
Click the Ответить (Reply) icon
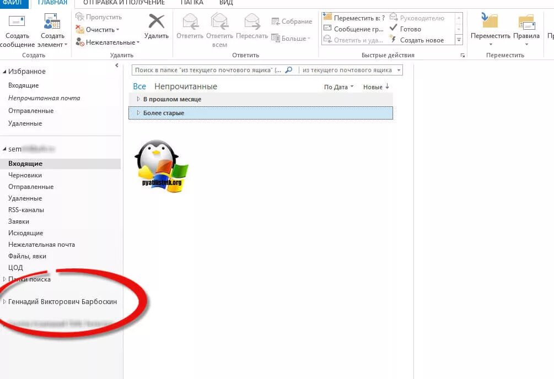click(190, 26)
